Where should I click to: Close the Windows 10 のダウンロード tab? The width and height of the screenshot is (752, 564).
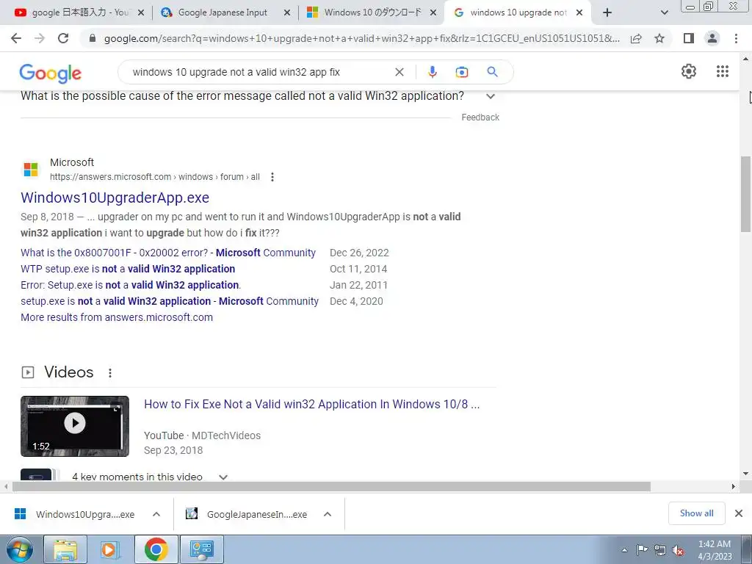click(433, 13)
